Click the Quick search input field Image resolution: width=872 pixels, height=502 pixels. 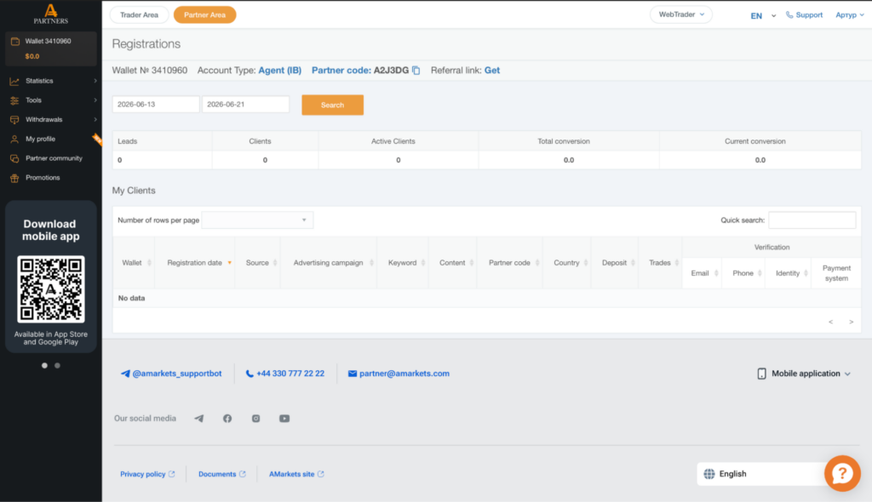812,220
